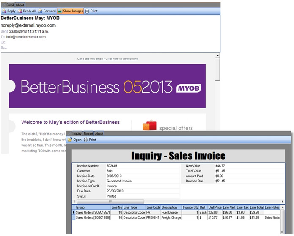
Task: Select row Sales Orders [SO301268]
Action: click(176, 217)
